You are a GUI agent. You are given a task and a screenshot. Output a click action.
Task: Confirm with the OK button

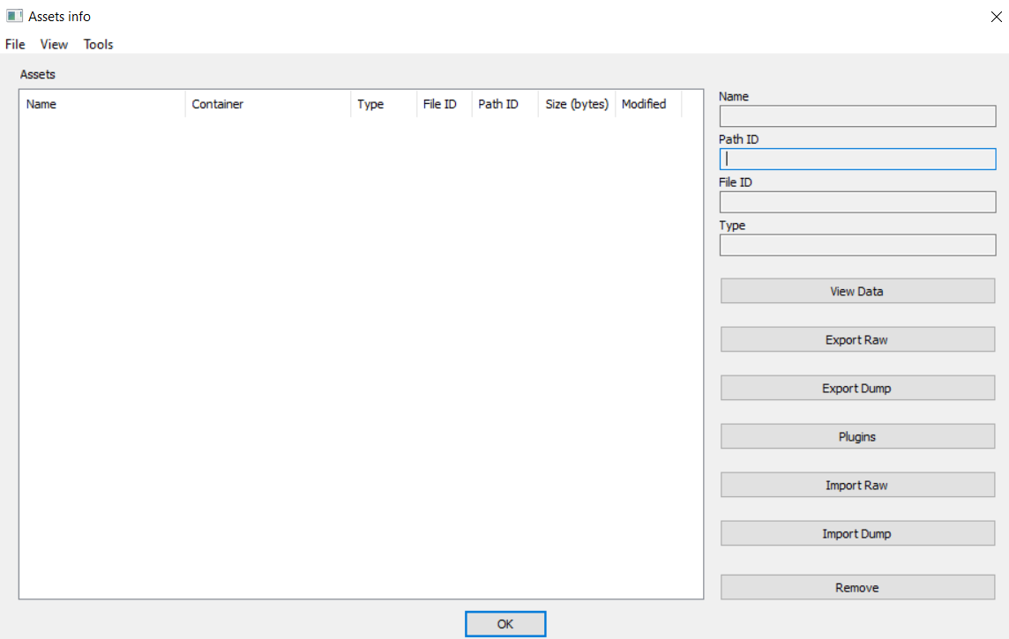click(504, 623)
